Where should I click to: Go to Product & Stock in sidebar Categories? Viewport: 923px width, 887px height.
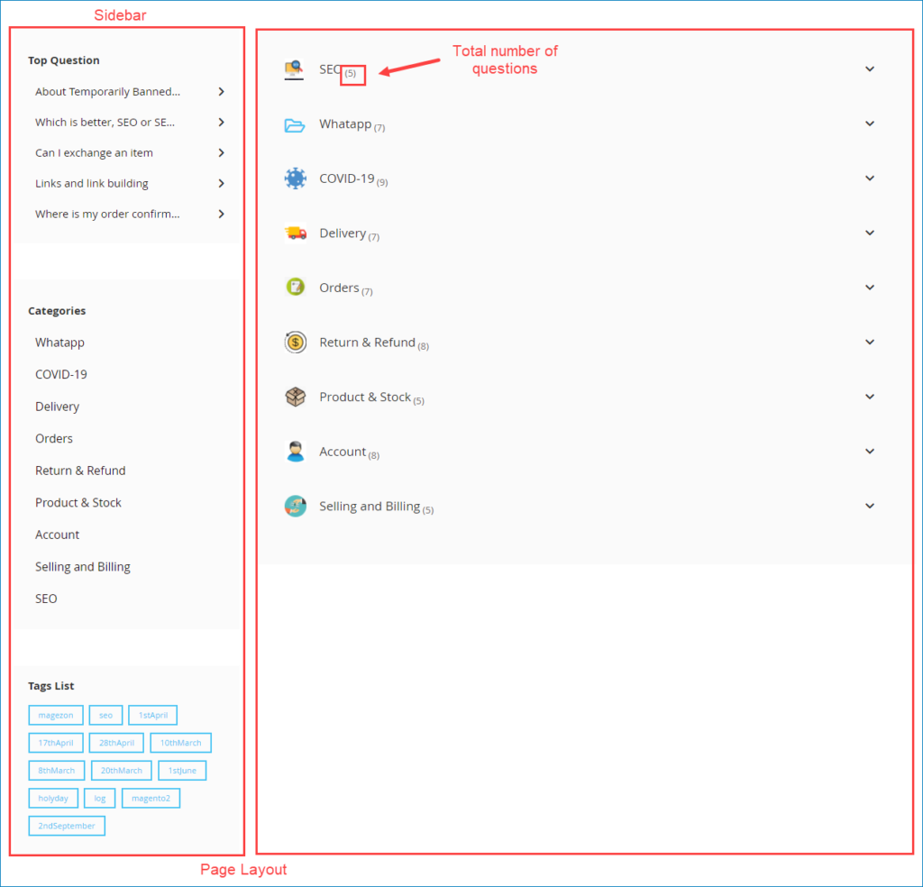click(78, 503)
